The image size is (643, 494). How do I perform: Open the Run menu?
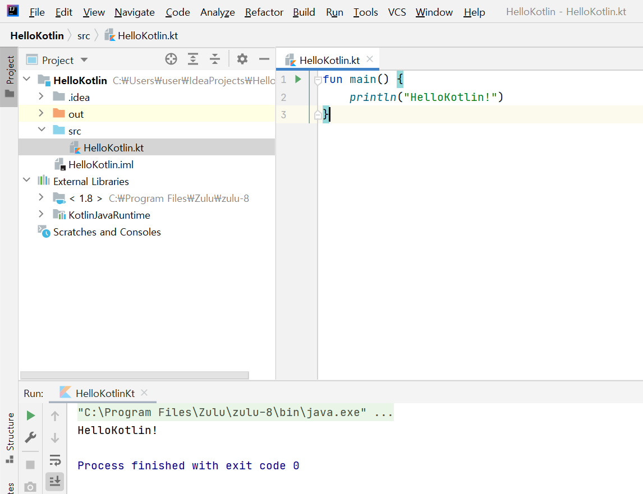click(x=334, y=12)
